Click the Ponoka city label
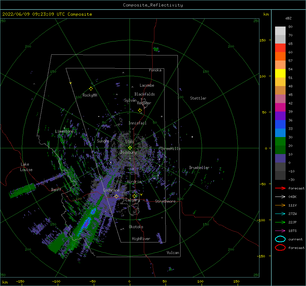The height and width of the screenshot is (286, 306). (x=155, y=70)
